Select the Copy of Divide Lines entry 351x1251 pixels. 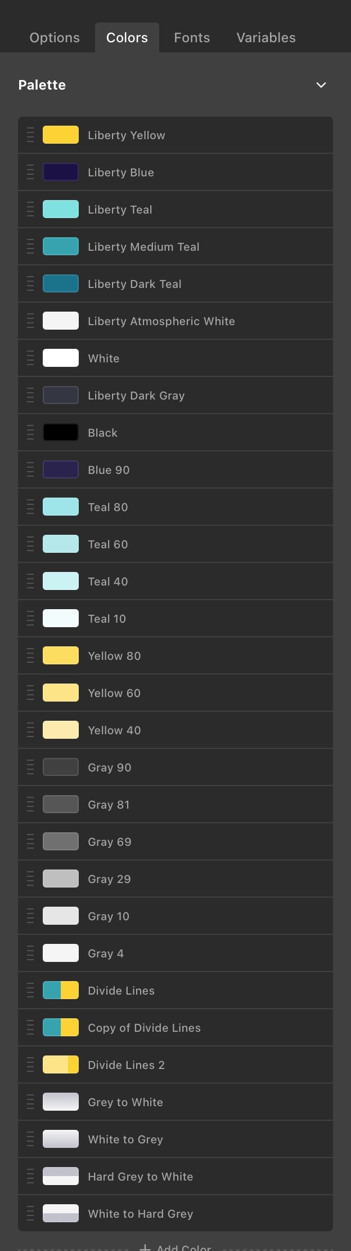(175, 1028)
